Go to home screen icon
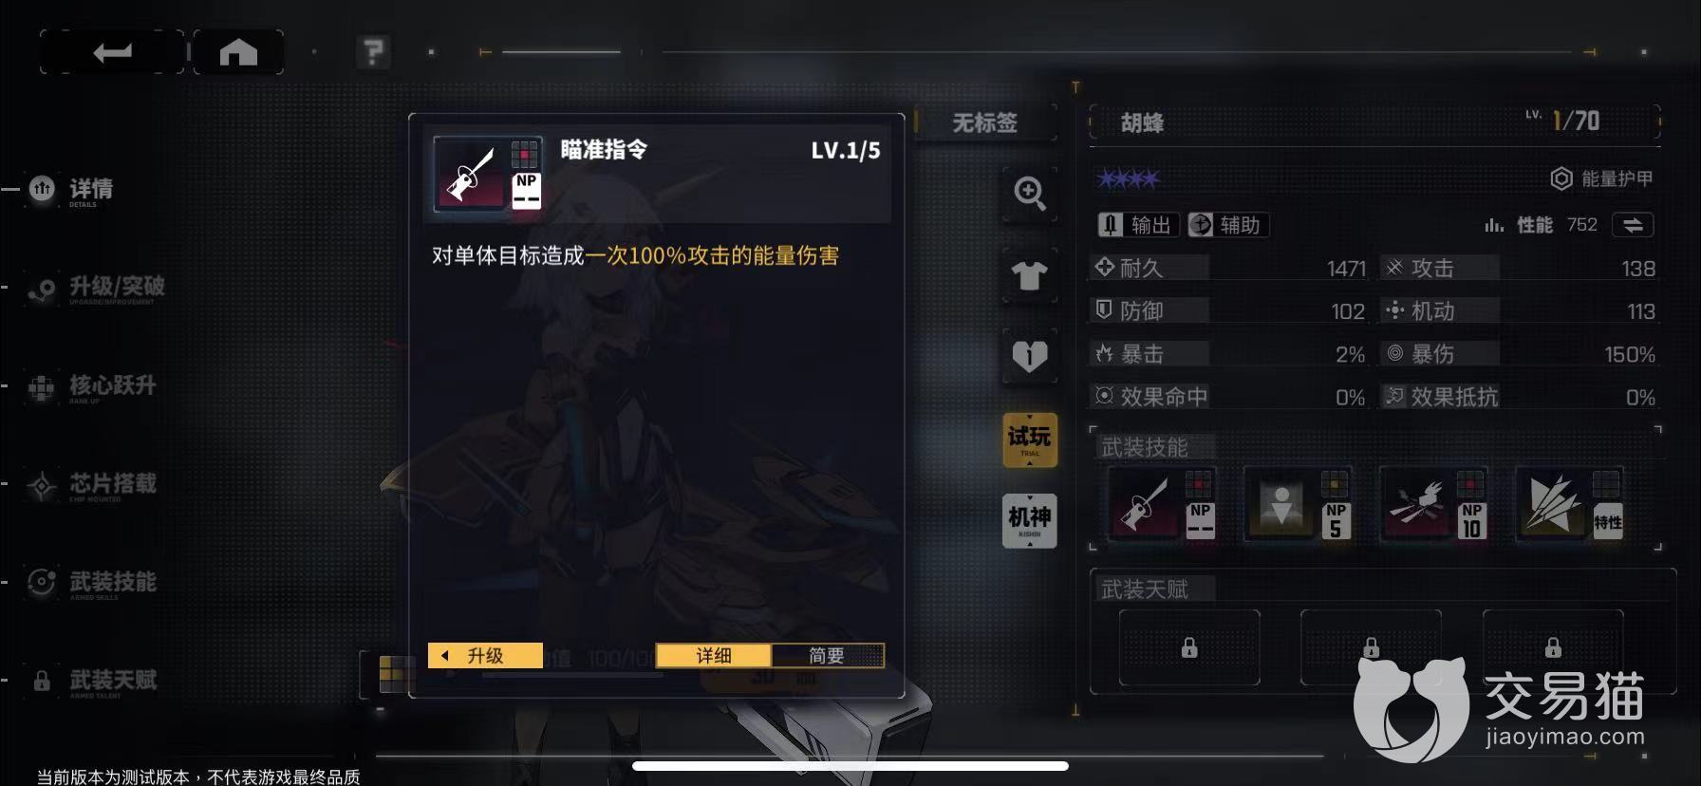 click(238, 51)
